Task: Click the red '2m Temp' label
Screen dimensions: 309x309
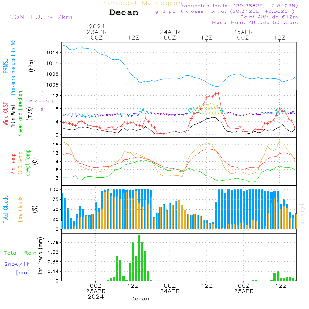Action: (13, 164)
